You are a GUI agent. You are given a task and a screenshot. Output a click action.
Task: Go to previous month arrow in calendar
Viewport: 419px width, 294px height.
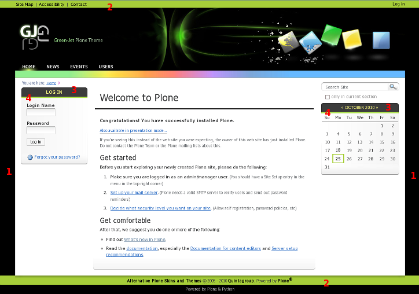point(342,108)
